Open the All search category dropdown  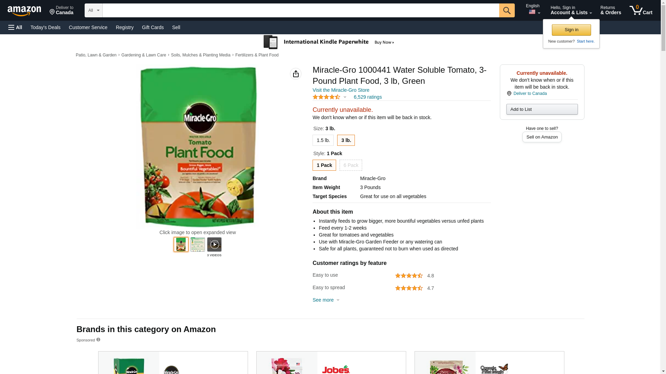point(93,10)
